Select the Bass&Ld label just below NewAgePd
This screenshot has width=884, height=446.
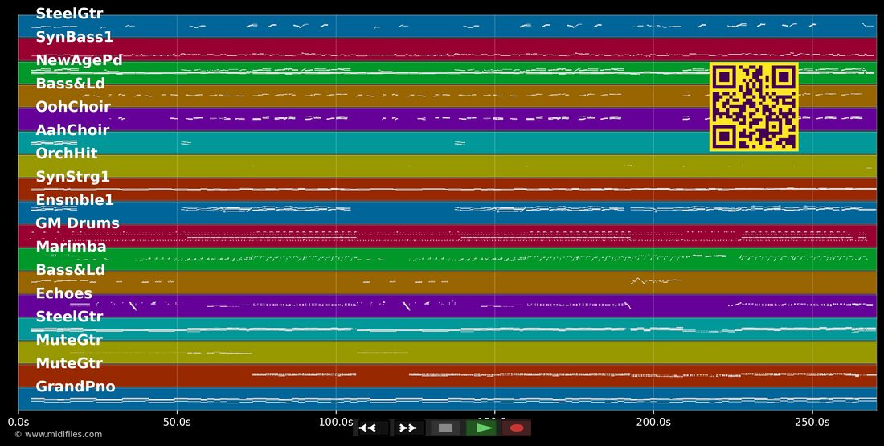point(71,84)
